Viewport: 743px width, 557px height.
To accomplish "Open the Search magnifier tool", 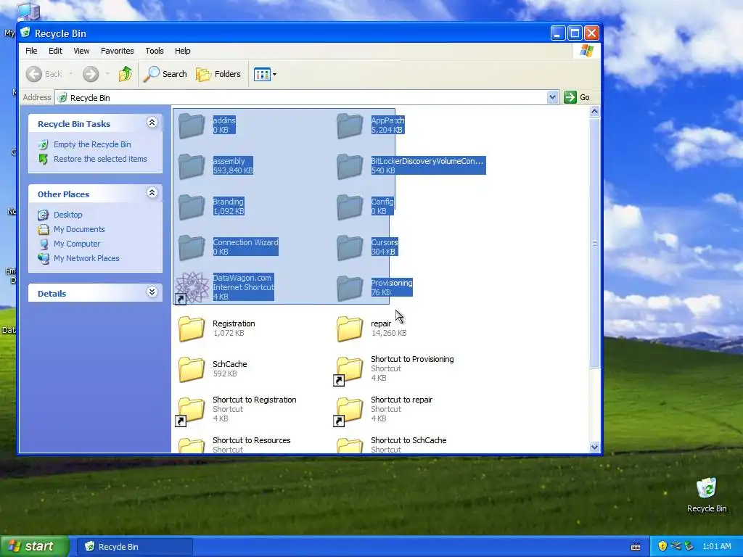I will coord(165,74).
